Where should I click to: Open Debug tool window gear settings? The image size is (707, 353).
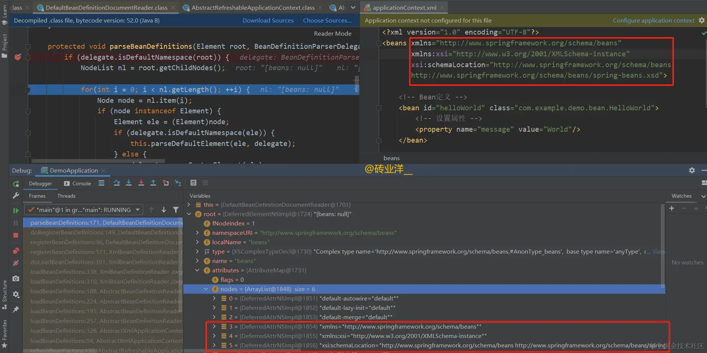click(692, 170)
